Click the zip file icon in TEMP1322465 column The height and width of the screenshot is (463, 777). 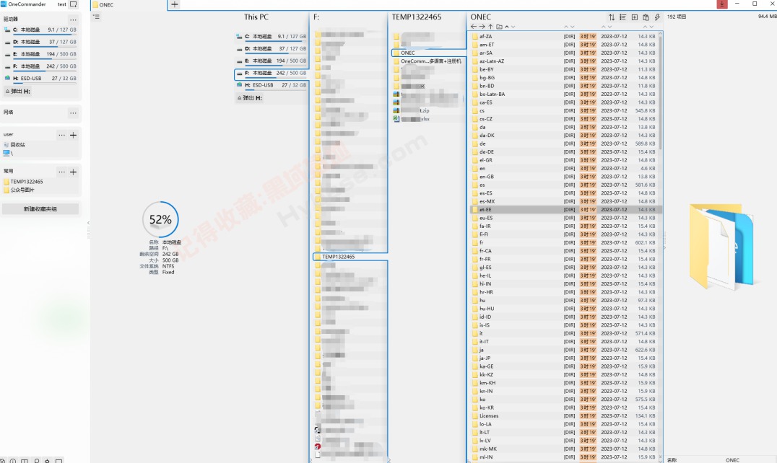tap(396, 110)
